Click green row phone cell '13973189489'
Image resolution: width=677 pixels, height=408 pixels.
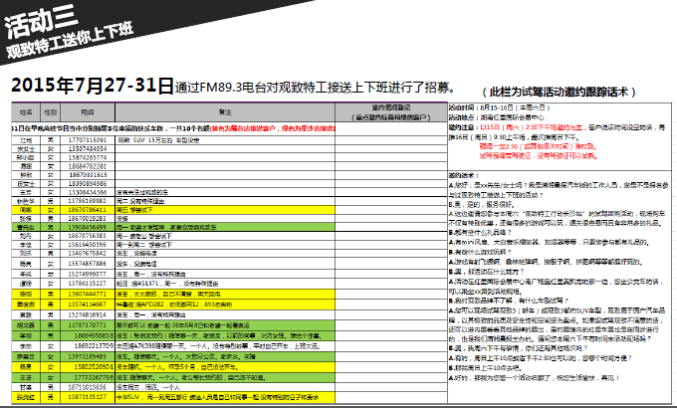(88, 356)
